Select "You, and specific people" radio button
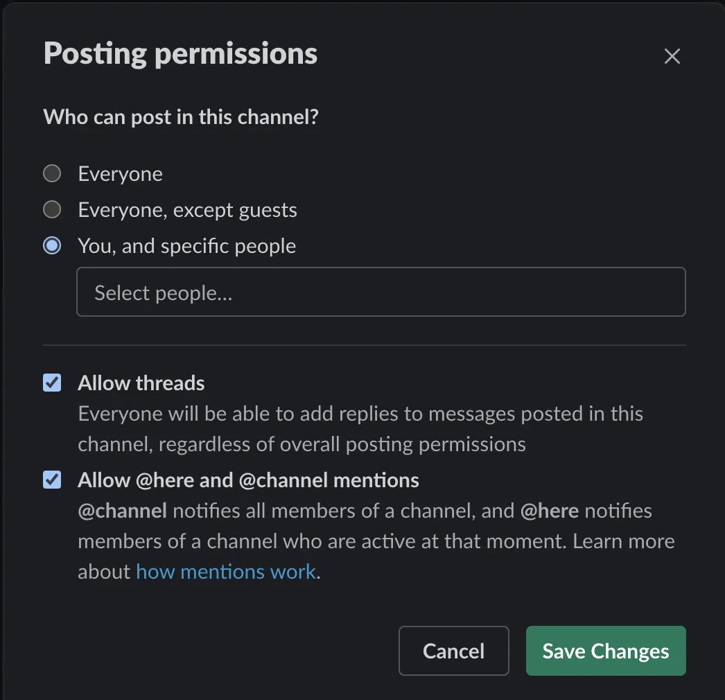 click(x=52, y=245)
